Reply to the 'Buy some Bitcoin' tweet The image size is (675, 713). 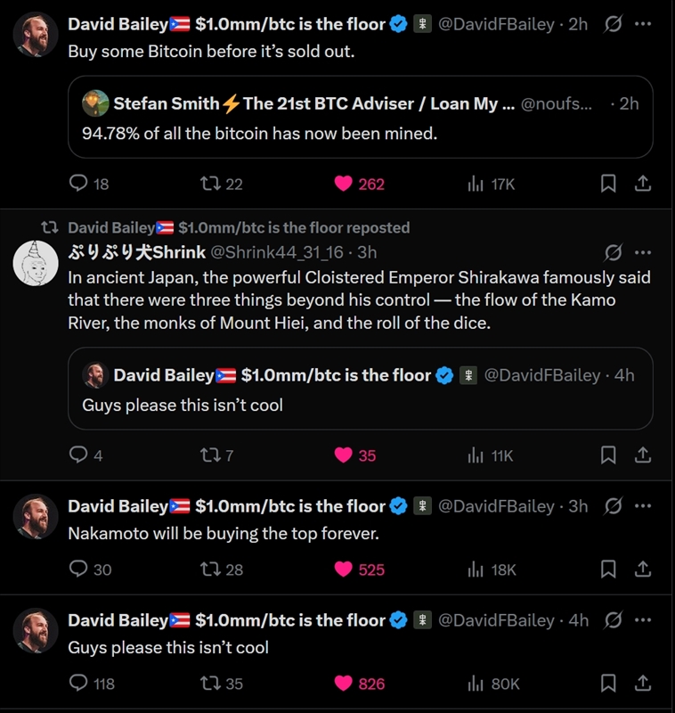tap(79, 184)
